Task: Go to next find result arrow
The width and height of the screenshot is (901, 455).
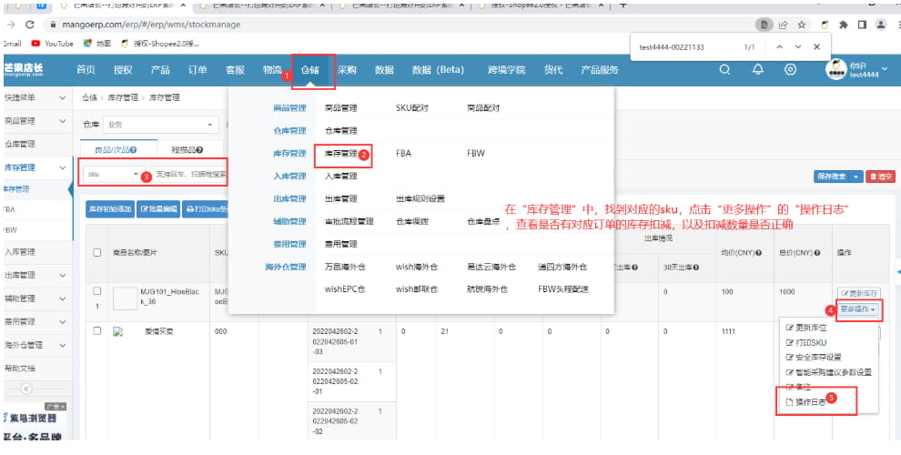Action: pos(798,46)
